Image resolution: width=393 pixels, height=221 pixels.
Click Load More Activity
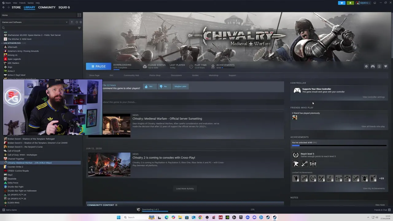click(185, 188)
